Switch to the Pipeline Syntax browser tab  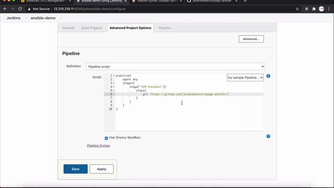[x=157, y=1]
